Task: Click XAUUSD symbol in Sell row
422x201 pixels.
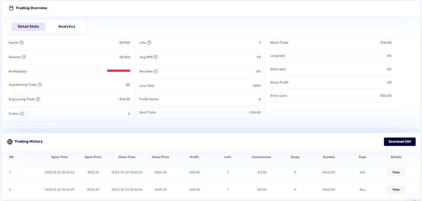Action: (328, 173)
